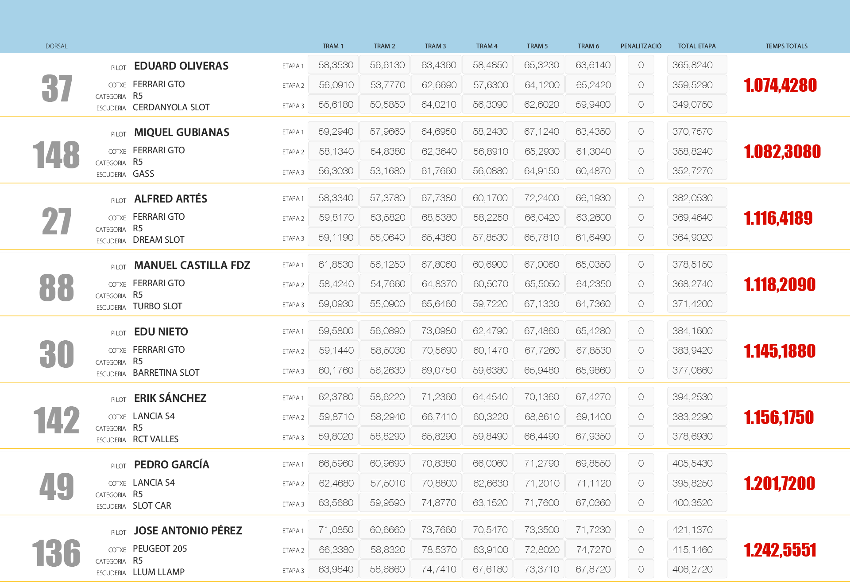Image resolution: width=850 pixels, height=584 pixels.
Task: Select Miquel Gubianas Etapa 2 penalty field
Action: pyautogui.click(x=641, y=152)
